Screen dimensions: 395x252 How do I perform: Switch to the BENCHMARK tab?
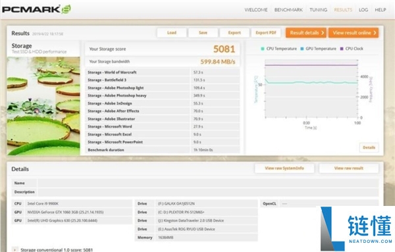(288, 10)
